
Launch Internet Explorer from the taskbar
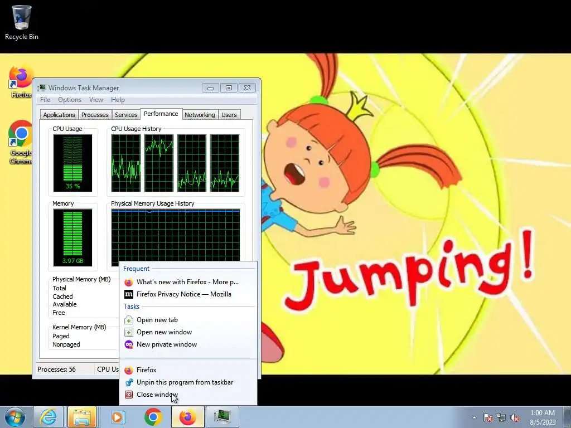(x=48, y=417)
